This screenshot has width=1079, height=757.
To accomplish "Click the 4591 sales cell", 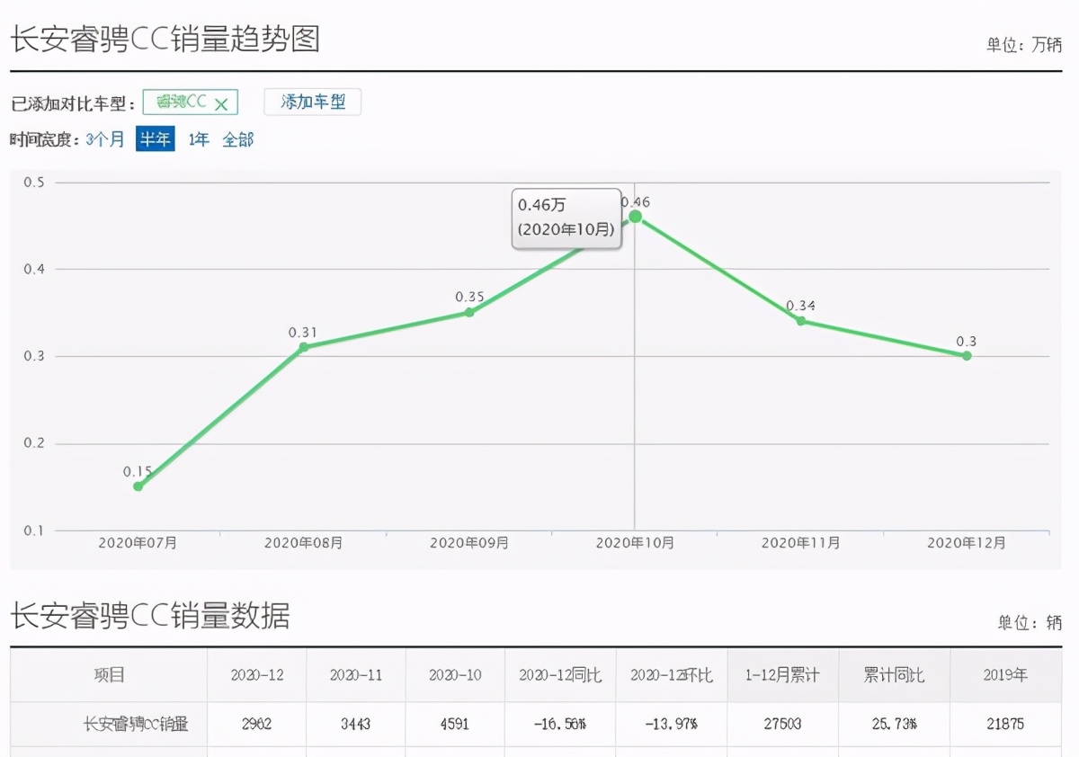I will click(455, 724).
